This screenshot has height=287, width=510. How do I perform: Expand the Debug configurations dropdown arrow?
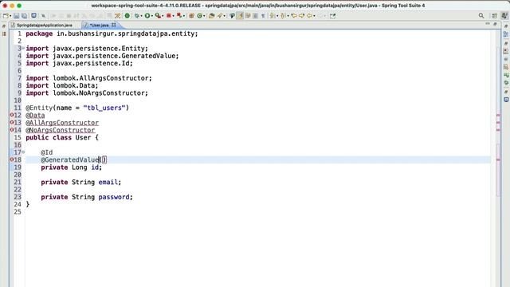coord(141,16)
